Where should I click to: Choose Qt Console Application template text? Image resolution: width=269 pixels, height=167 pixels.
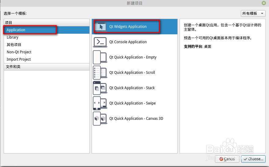click(x=128, y=42)
